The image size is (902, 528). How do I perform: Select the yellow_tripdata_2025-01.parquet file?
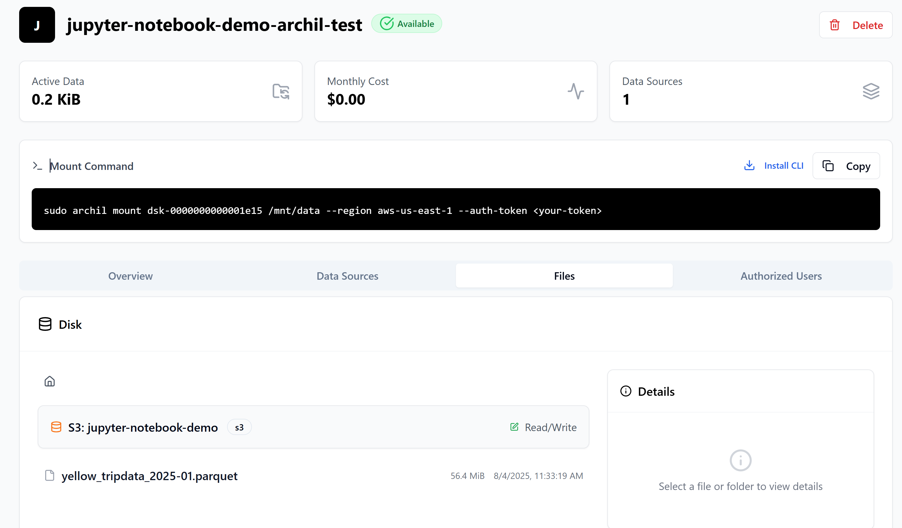[x=149, y=476]
